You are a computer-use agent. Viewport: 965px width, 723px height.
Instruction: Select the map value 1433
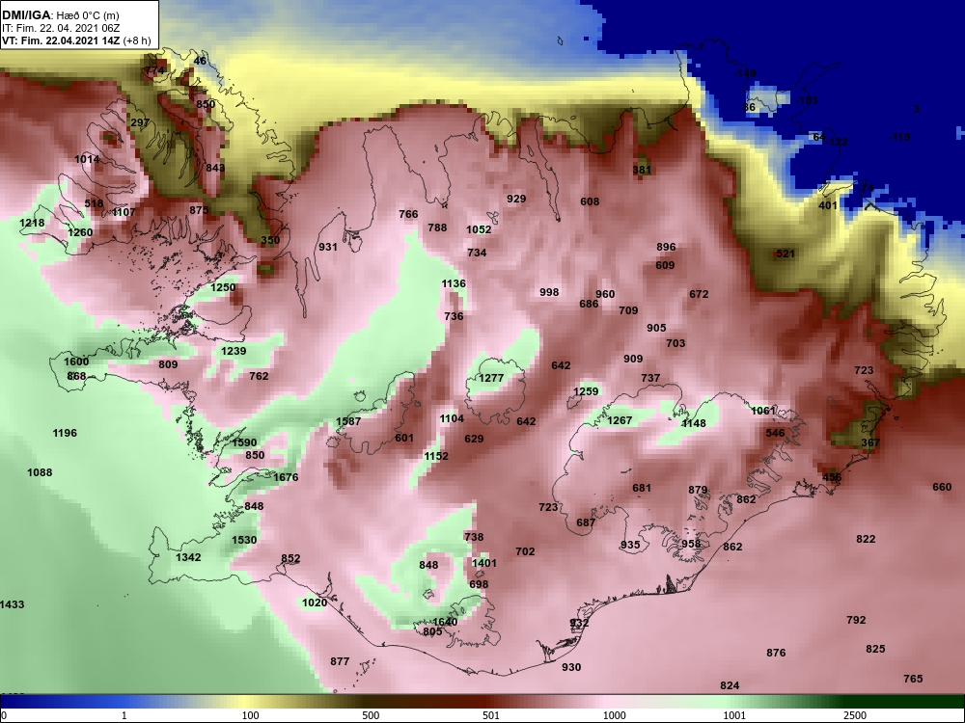(12, 604)
